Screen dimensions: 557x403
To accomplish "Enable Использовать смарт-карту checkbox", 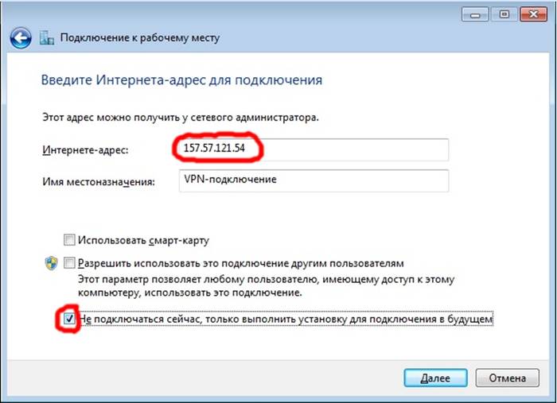I will (69, 240).
